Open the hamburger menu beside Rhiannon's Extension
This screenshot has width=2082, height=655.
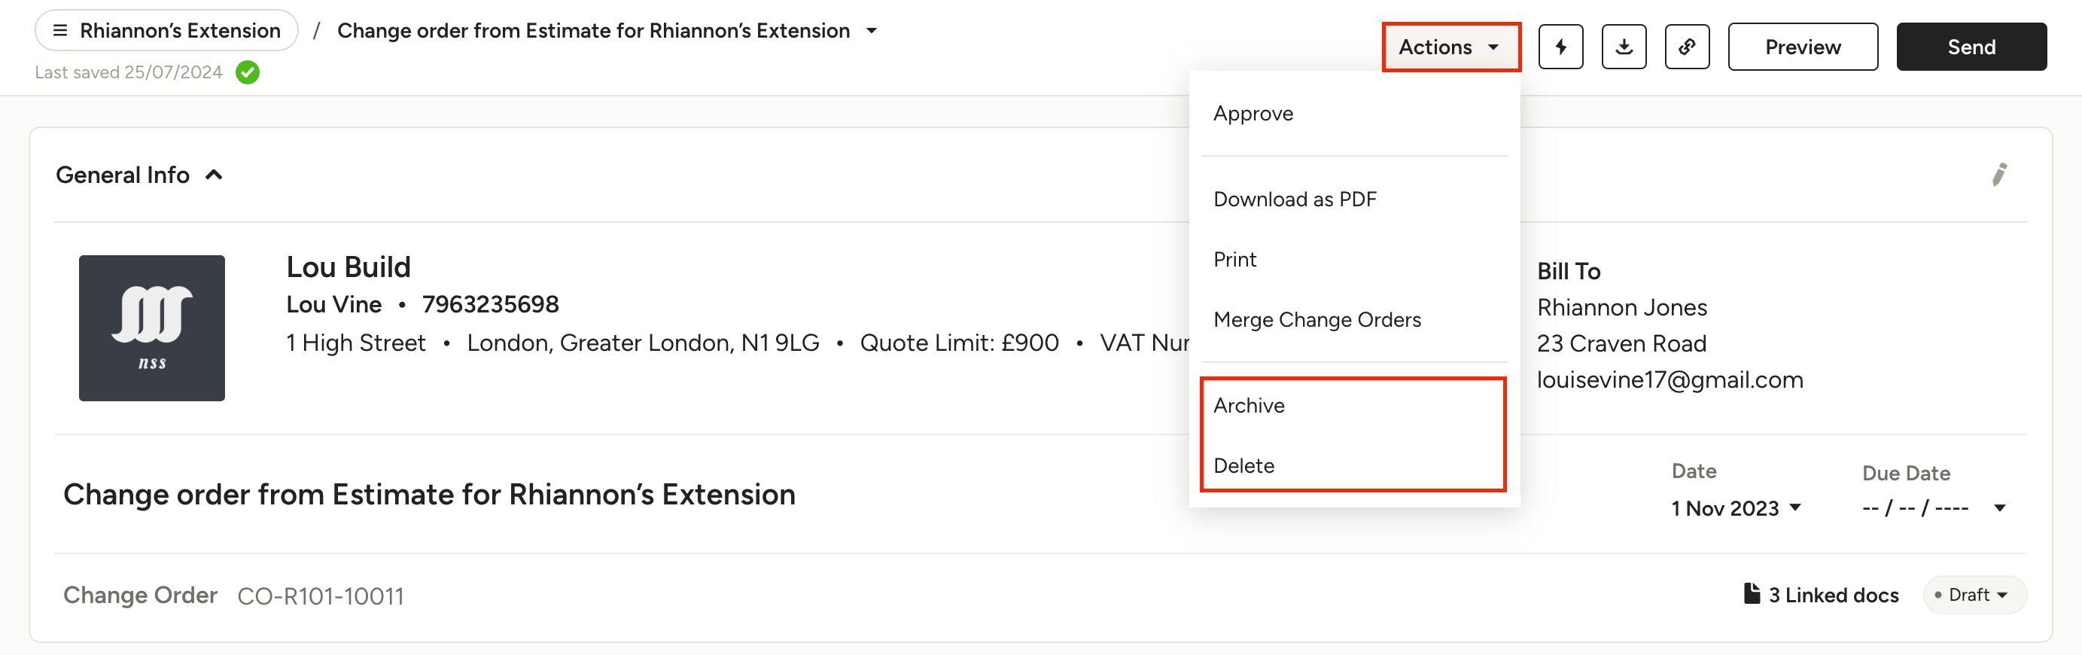point(59,31)
